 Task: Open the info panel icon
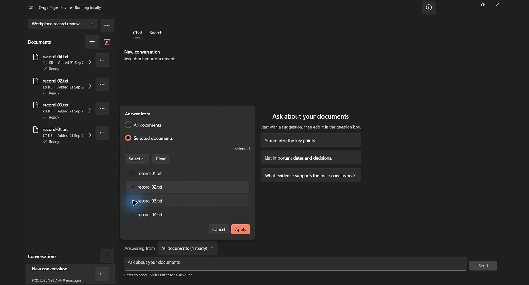[x=429, y=8]
